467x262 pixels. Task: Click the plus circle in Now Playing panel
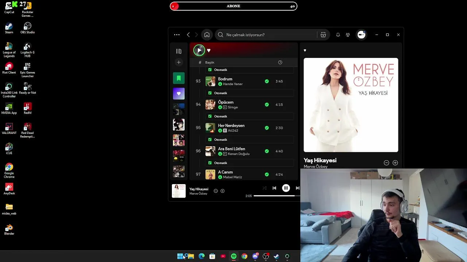pyautogui.click(x=395, y=163)
